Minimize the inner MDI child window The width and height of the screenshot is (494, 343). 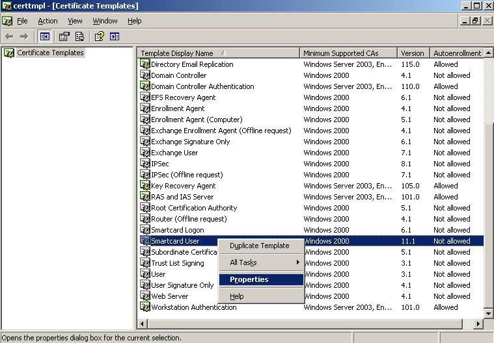(x=464, y=21)
